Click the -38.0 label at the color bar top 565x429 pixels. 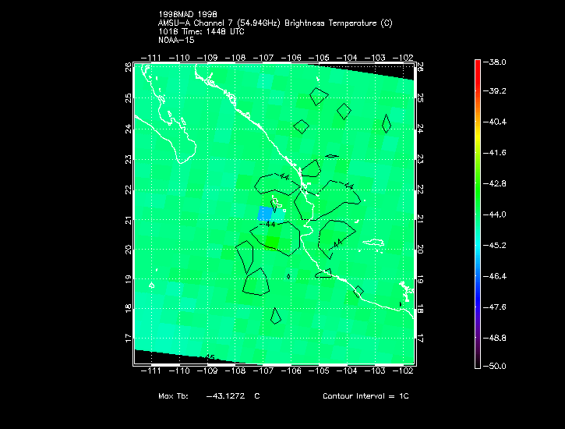495,62
